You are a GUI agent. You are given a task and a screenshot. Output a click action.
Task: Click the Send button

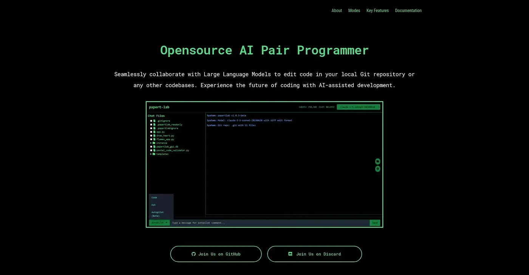click(x=375, y=223)
